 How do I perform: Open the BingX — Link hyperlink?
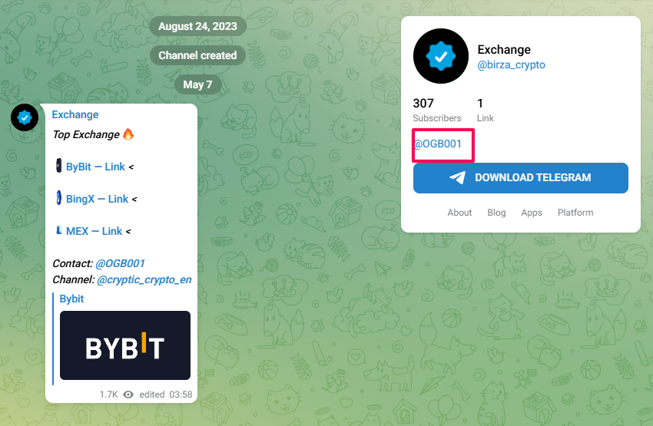(x=97, y=199)
